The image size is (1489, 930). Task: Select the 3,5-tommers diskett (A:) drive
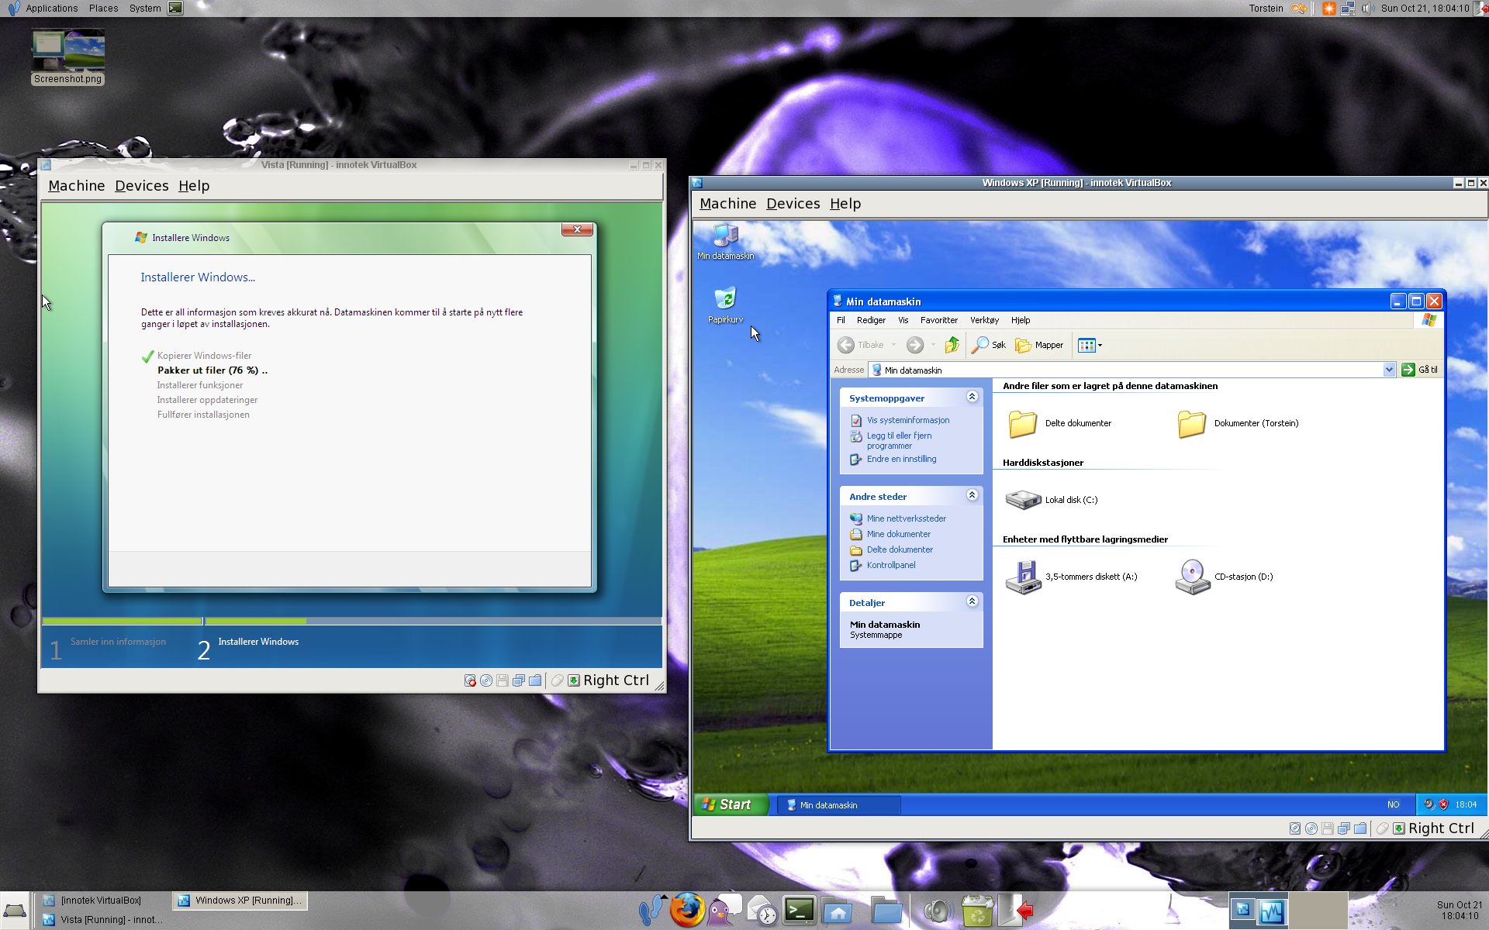click(1071, 577)
